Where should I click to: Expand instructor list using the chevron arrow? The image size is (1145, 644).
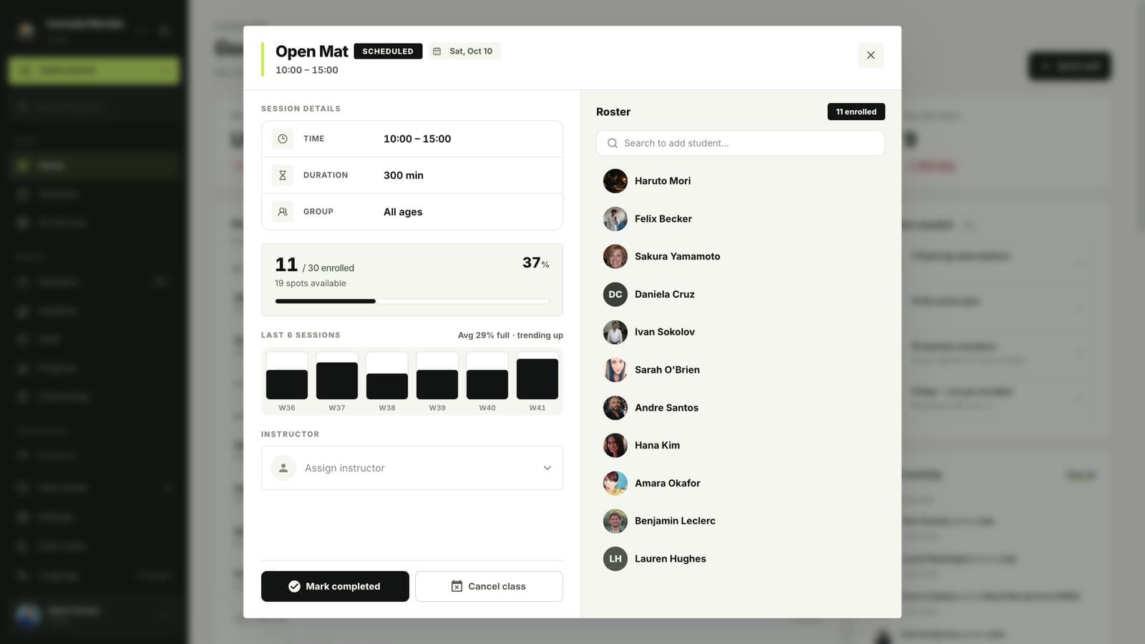(x=547, y=468)
